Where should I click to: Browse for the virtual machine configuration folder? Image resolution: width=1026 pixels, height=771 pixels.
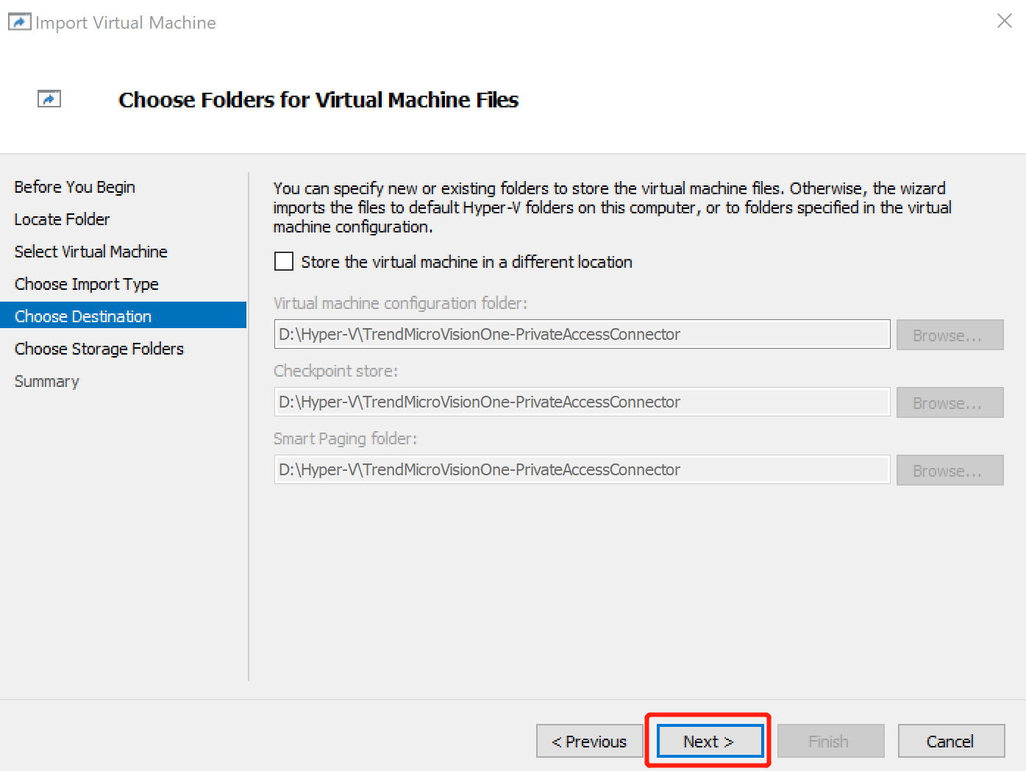pos(950,335)
